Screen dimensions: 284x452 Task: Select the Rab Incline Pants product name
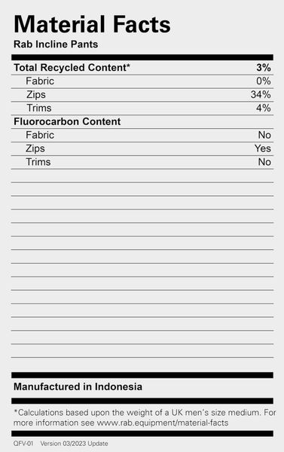[56, 44]
